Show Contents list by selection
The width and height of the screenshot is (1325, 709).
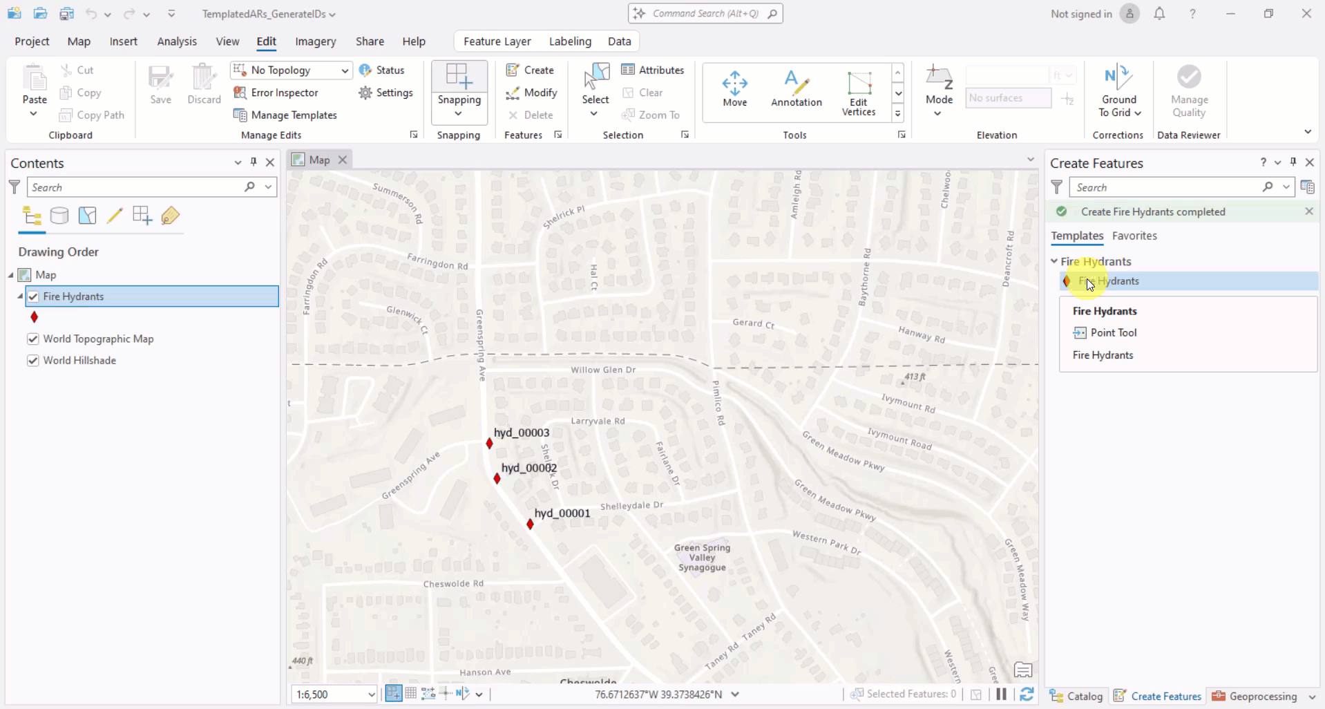pos(87,216)
